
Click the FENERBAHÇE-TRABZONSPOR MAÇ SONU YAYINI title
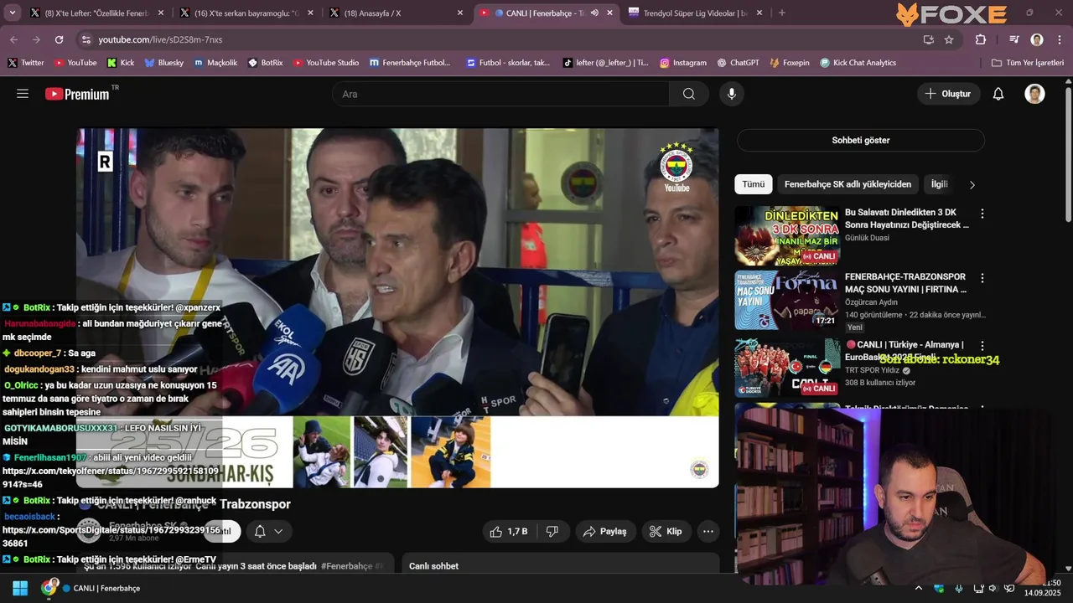click(x=906, y=283)
